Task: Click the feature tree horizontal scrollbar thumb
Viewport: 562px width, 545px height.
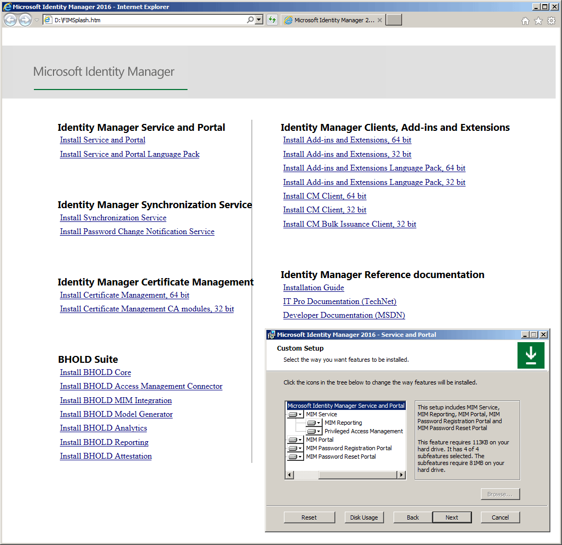Action: (358, 475)
